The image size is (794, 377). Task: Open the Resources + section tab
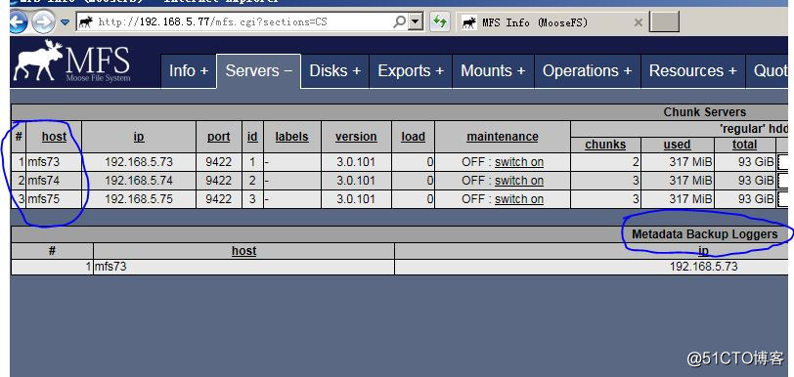point(692,71)
